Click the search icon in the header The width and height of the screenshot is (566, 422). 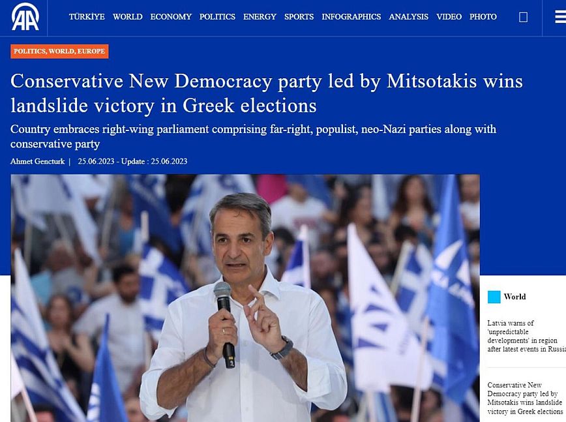(x=523, y=17)
